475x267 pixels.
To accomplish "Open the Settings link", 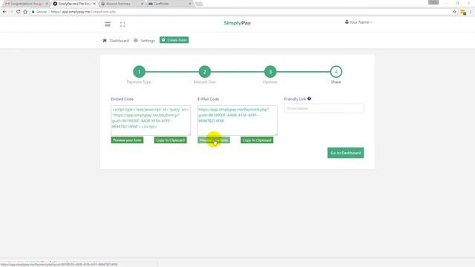I will click(148, 41).
